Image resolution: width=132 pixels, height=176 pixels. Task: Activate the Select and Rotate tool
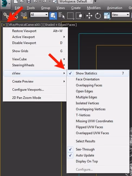point(98,15)
